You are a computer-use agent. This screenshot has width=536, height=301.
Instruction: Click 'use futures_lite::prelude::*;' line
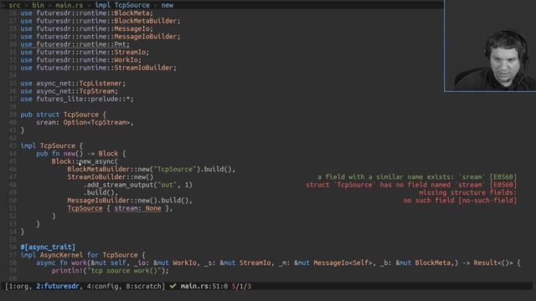tap(77, 99)
